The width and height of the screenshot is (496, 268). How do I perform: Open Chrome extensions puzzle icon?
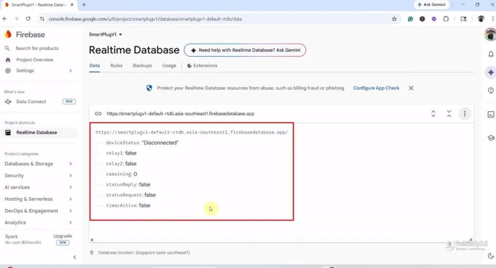click(x=446, y=19)
